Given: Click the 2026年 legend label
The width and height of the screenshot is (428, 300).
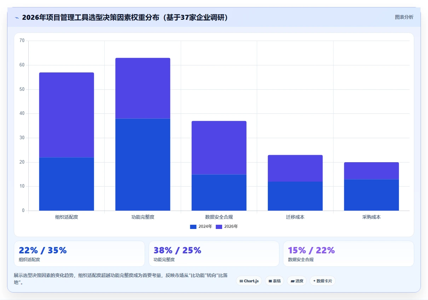Looking at the screenshot, I should click(x=231, y=227).
